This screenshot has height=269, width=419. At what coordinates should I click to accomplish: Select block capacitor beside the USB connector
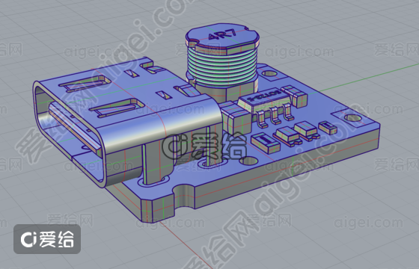pyautogui.click(x=236, y=117)
